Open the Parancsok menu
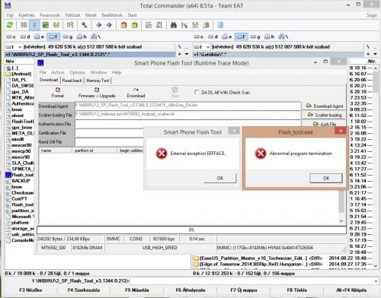Image resolution: width=381 pixels, height=298 pixels. [x=50, y=15]
